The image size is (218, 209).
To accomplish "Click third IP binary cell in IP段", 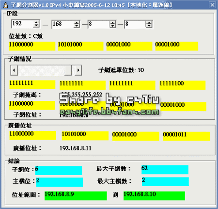I will (x=129, y=46).
